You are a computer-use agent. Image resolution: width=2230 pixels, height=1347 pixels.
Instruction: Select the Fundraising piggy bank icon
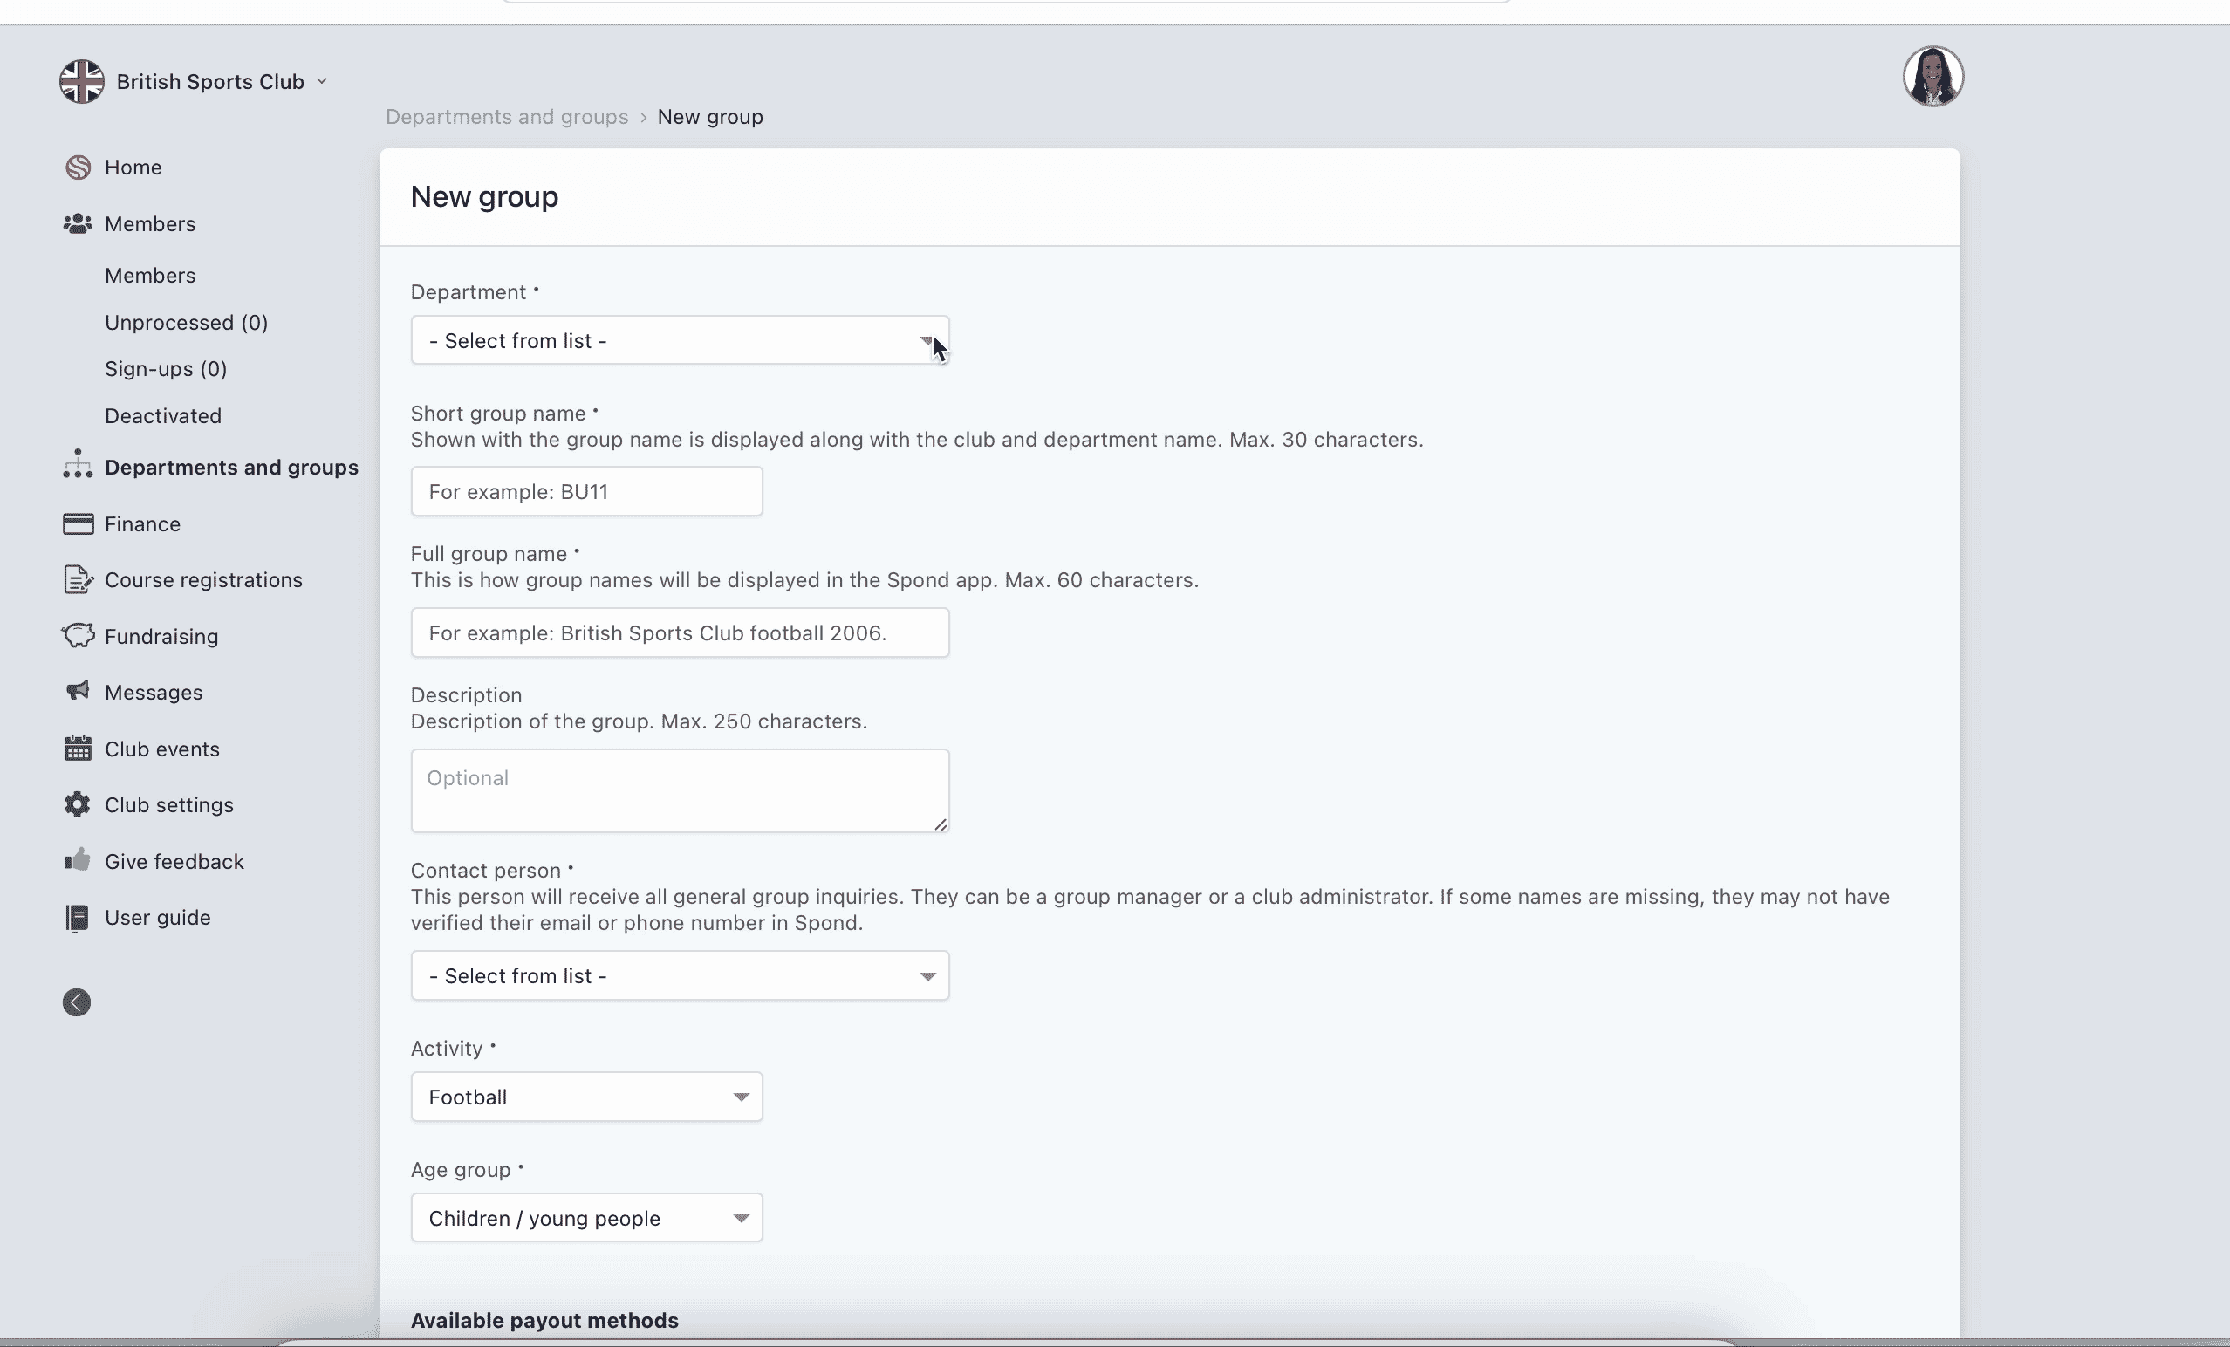(78, 635)
